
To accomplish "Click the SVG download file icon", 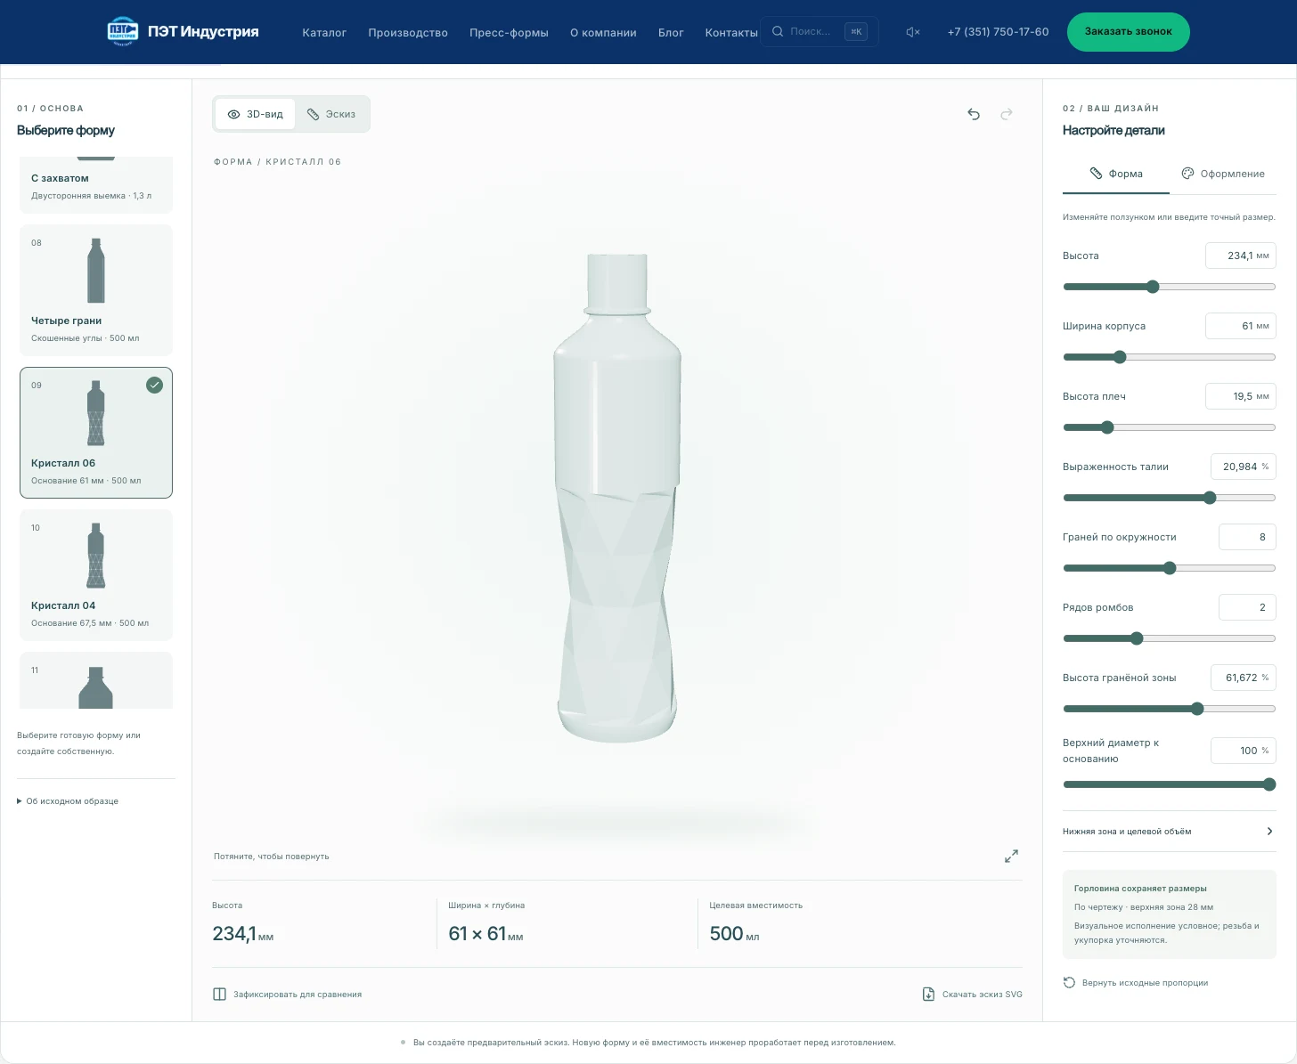I will click(928, 994).
